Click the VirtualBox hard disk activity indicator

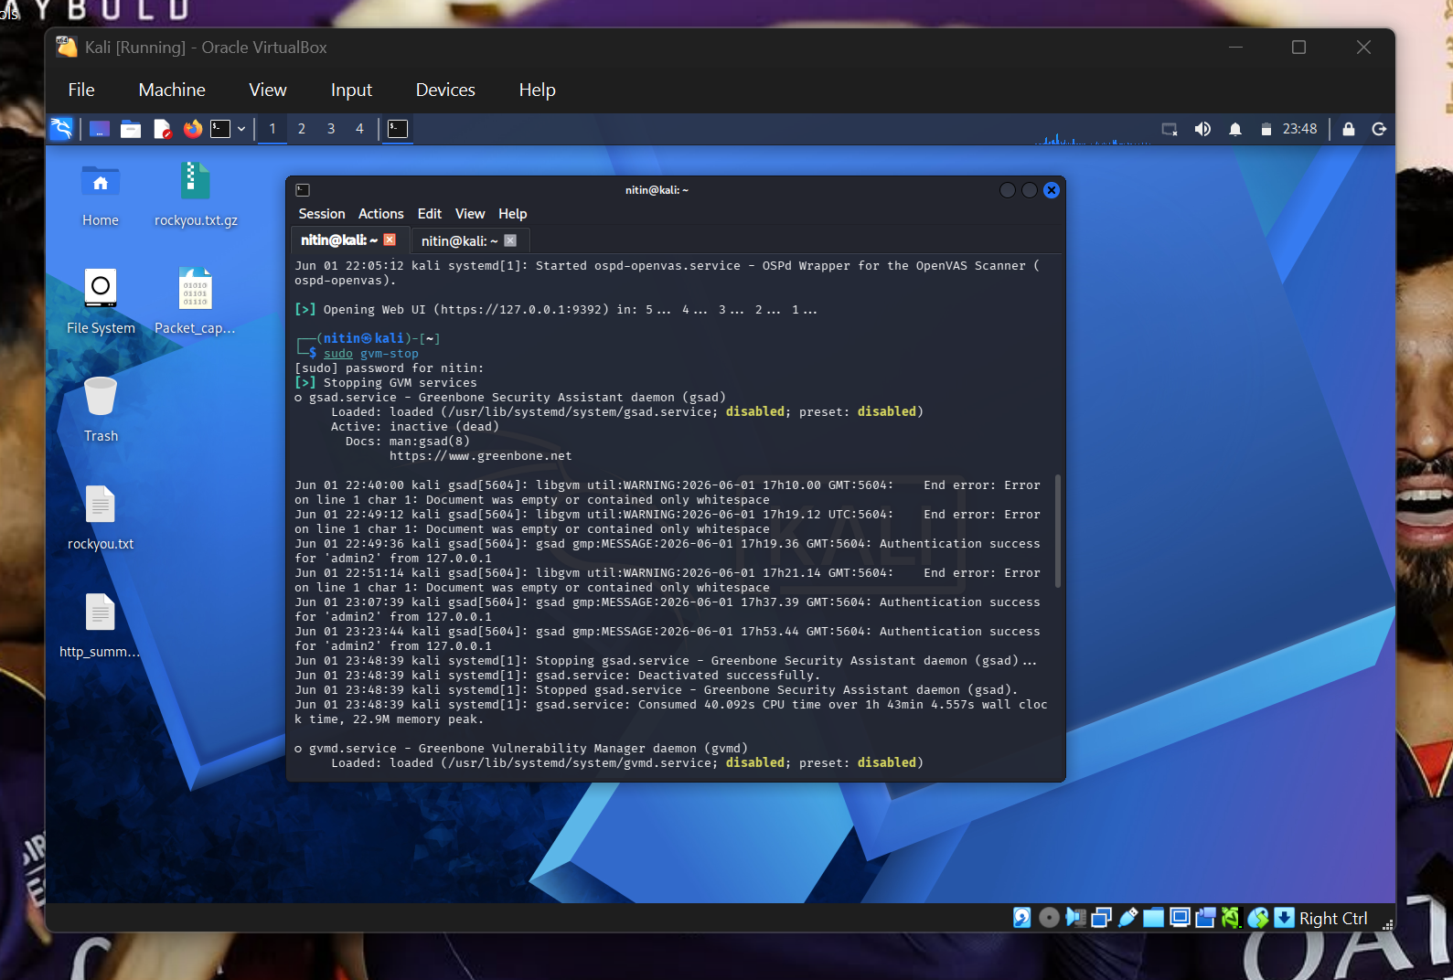(1022, 918)
